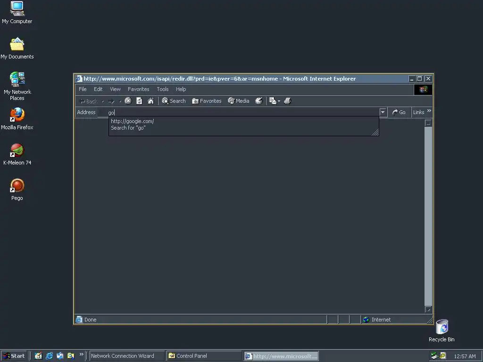Open the Help menu
483x362 pixels.
click(x=181, y=89)
